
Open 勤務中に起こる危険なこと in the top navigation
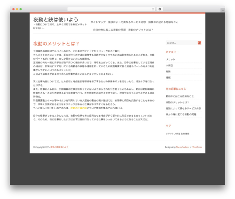click(163, 22)
